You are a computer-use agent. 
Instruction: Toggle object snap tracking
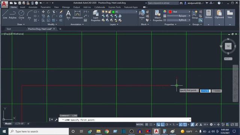point(181,124)
